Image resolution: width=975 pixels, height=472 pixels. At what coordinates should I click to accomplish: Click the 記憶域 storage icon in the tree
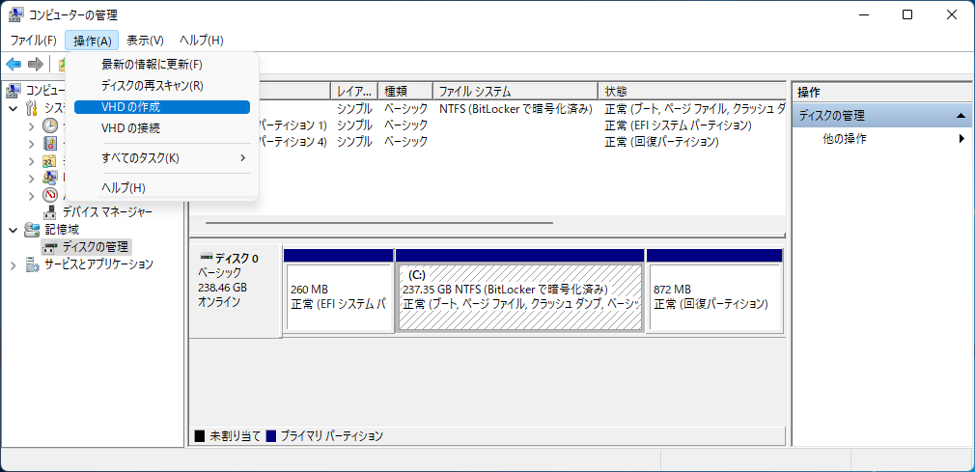coord(33,230)
